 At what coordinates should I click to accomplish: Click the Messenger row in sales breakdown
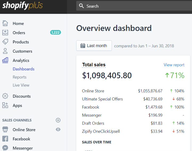[x=133, y=115]
